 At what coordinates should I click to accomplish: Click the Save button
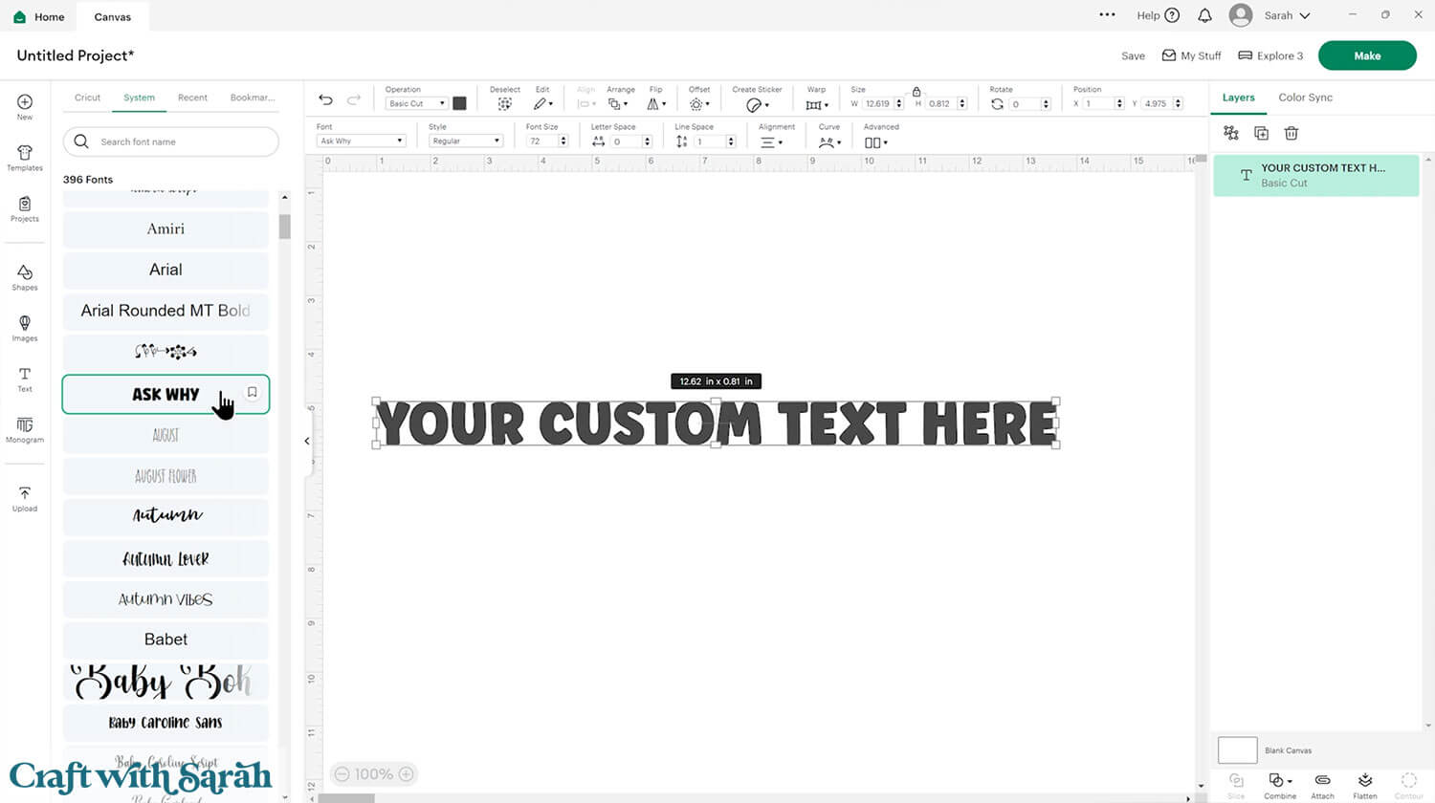tap(1133, 55)
